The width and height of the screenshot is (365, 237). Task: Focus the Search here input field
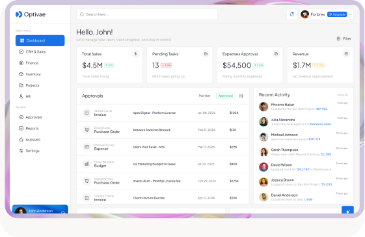(x=147, y=14)
